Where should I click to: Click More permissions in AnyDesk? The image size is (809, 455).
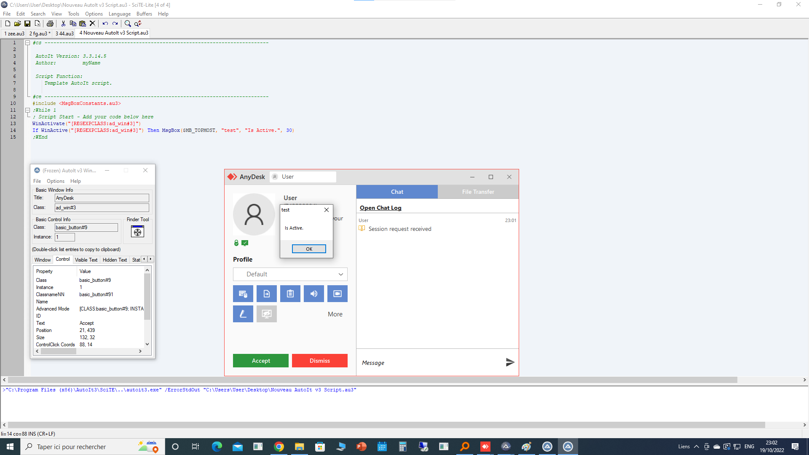click(x=335, y=314)
